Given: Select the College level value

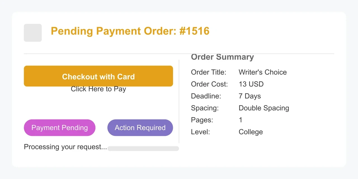Looking at the screenshot, I should [251, 132].
